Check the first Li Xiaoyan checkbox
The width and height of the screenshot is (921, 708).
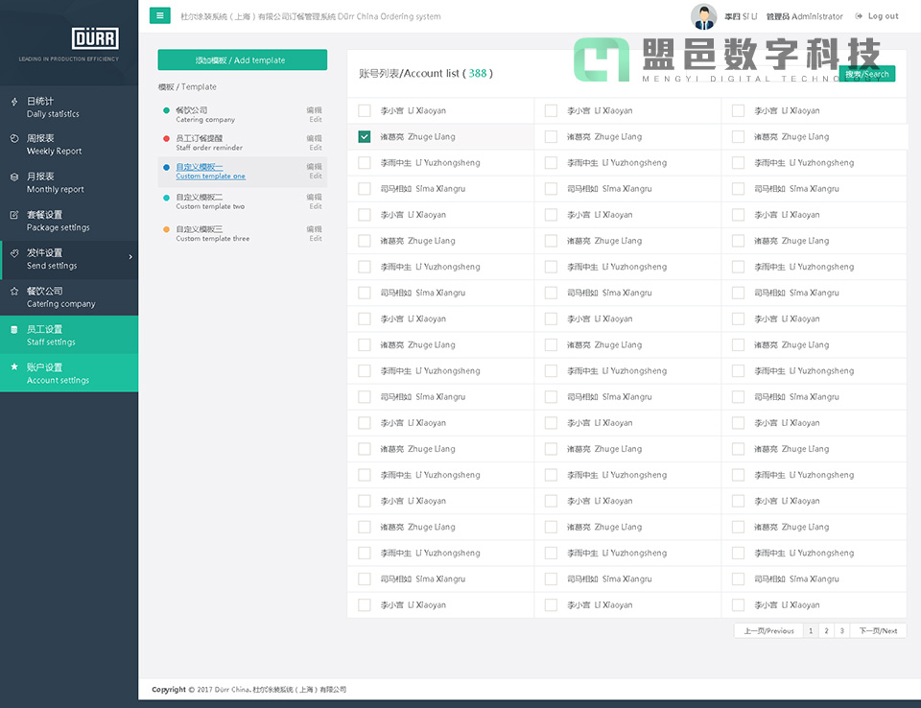(365, 111)
